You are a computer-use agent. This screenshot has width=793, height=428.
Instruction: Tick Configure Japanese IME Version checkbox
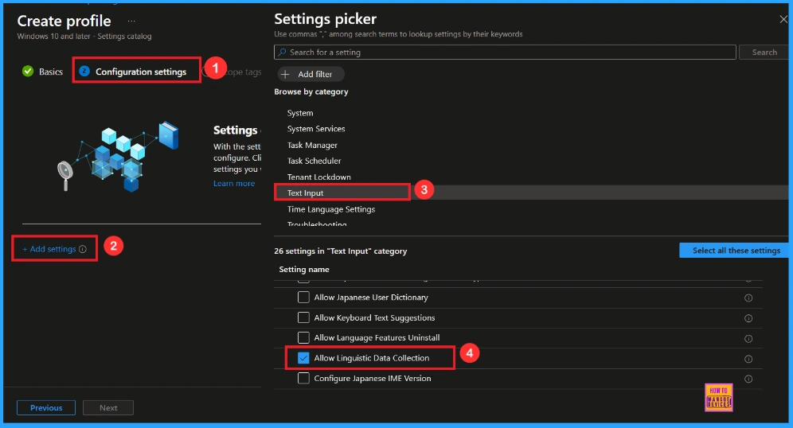point(303,379)
